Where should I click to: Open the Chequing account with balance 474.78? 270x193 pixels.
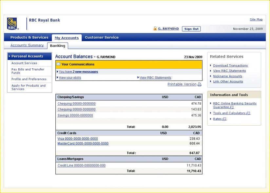[x=76, y=104]
